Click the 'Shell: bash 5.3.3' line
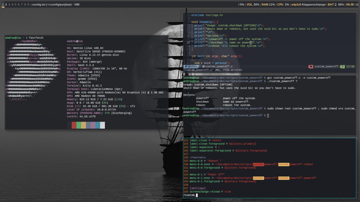 point(80,65)
